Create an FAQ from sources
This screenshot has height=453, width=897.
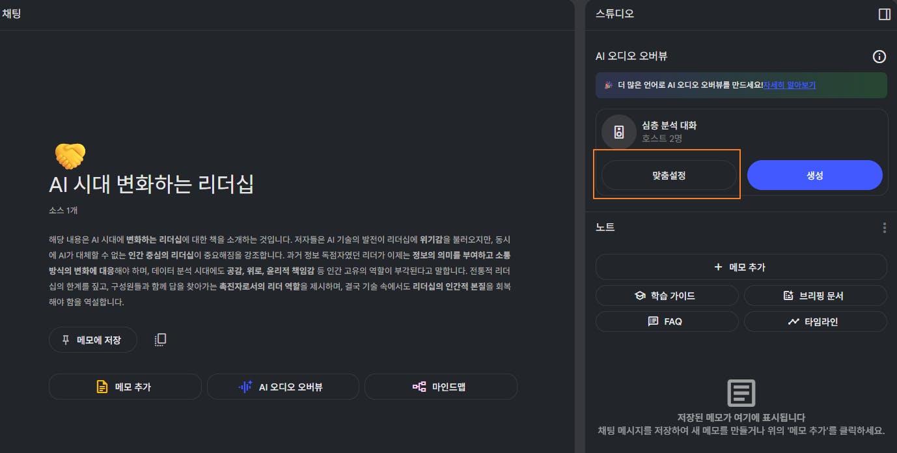[x=667, y=322]
